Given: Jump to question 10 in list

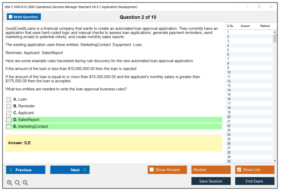Looking at the screenshot, I should click(229, 72).
